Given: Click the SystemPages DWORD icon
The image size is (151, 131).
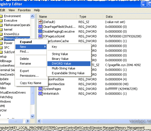Looking at the screenshot, I should [x=40, y=89].
